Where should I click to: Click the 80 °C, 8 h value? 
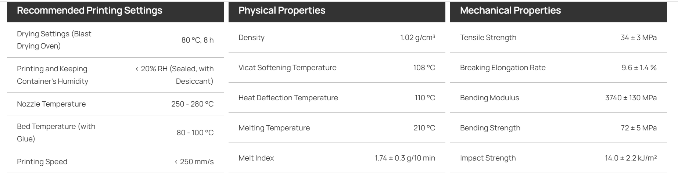coord(197,40)
